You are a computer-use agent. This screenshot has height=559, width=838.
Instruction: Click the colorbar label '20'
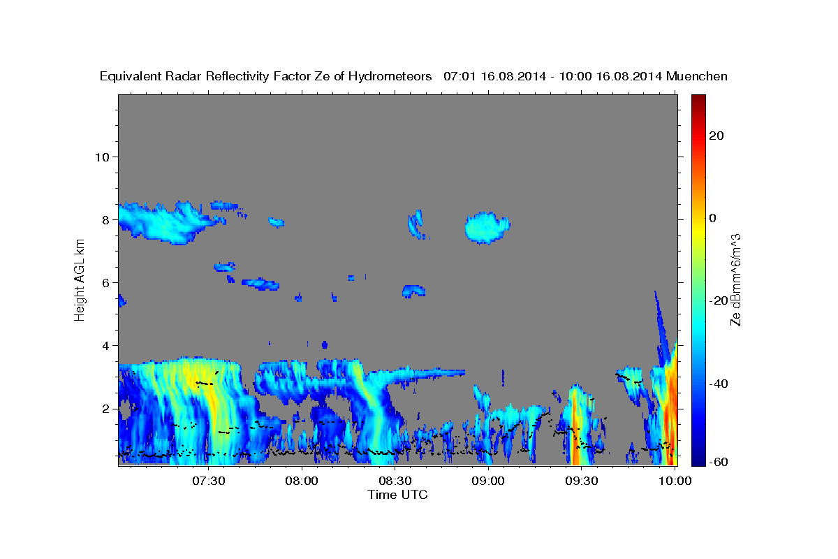(716, 136)
